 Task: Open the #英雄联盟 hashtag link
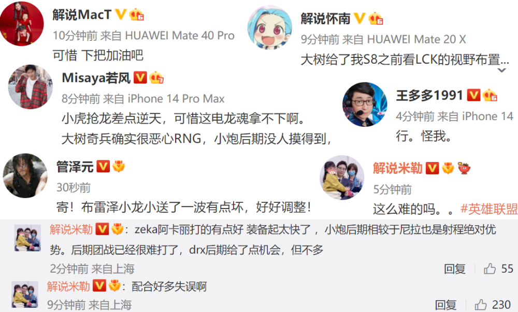click(x=489, y=209)
